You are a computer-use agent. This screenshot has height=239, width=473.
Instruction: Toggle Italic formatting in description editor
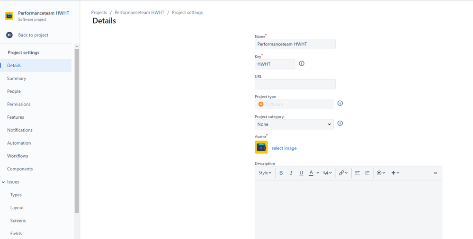tap(291, 173)
